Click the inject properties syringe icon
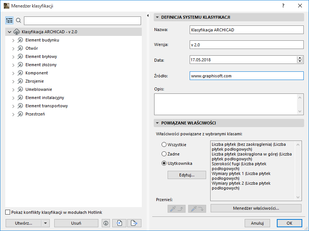The image size is (309, 231). (x=197, y=209)
